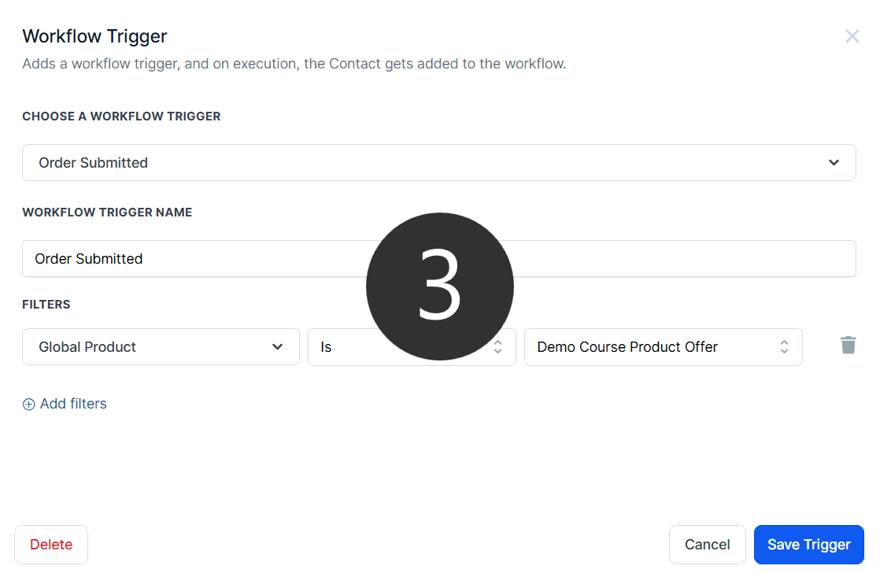Click the Workflow Trigger dialog heading
This screenshot has width=880, height=573.
[94, 36]
